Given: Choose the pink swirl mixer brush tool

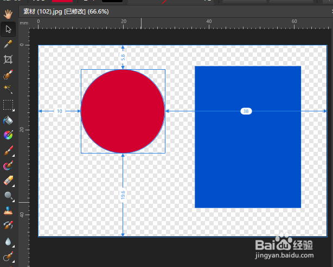Looking at the screenshot, I should (8, 165).
